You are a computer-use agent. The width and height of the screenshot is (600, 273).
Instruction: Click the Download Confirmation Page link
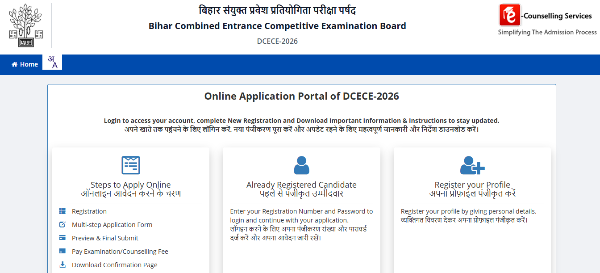pyautogui.click(x=114, y=265)
